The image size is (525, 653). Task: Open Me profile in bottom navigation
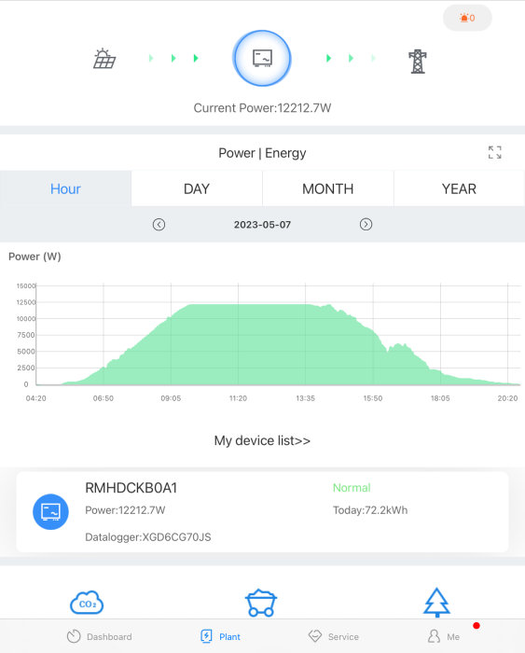click(444, 636)
